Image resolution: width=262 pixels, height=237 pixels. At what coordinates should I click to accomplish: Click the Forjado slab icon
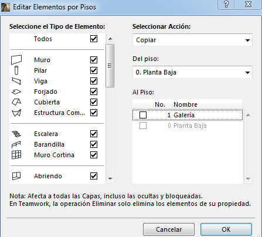point(16,92)
